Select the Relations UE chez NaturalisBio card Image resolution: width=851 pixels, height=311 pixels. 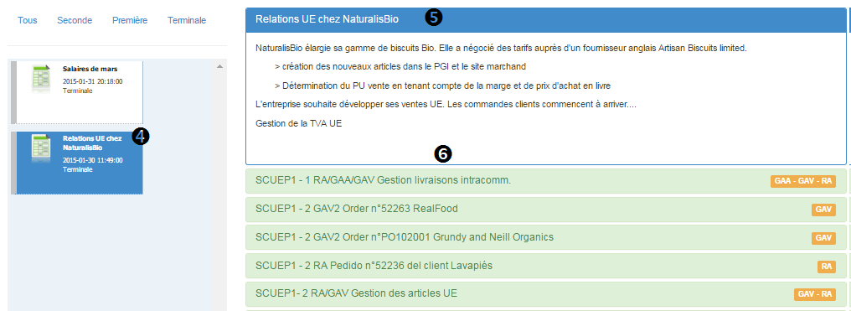tap(77, 163)
